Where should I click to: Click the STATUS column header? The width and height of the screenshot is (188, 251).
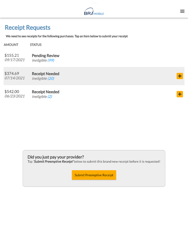pyautogui.click(x=36, y=45)
